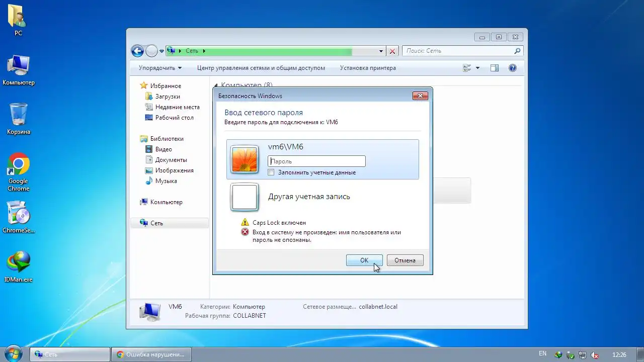Focus the Пароль input field
This screenshot has width=644, height=362.
tap(316, 161)
